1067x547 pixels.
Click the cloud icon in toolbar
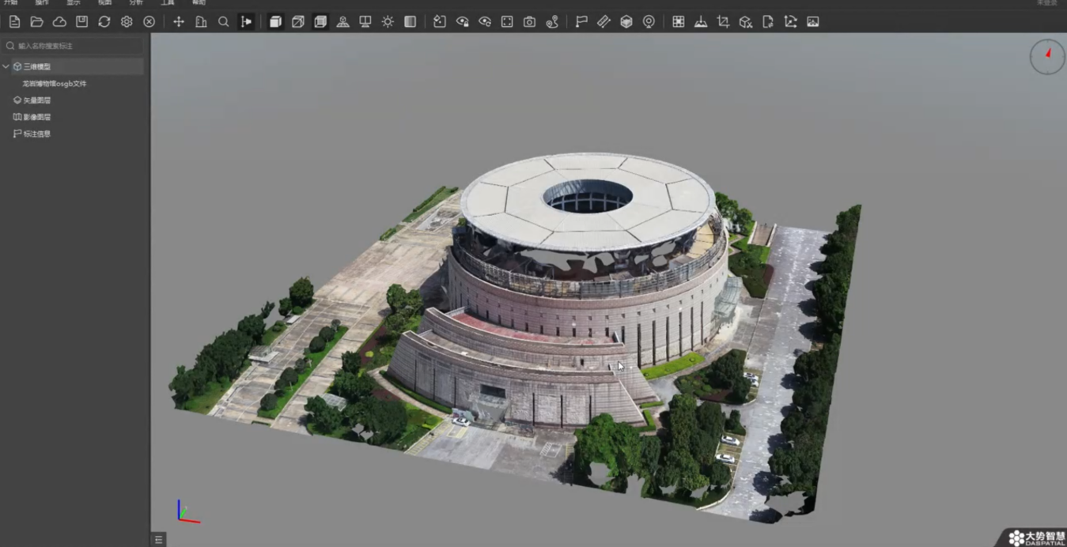click(59, 22)
